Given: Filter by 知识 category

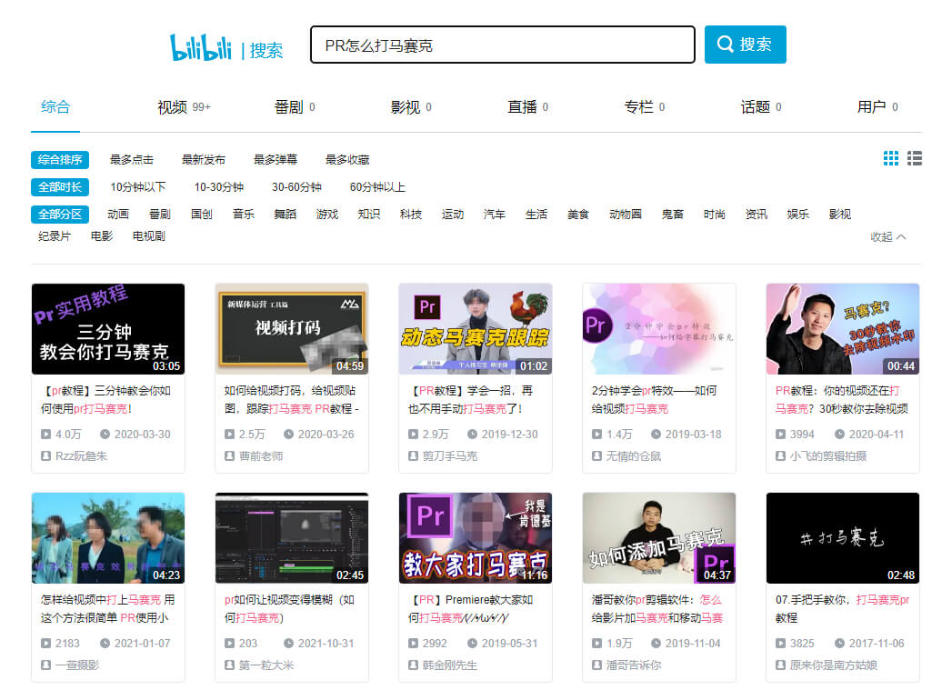Looking at the screenshot, I should click(x=369, y=215).
